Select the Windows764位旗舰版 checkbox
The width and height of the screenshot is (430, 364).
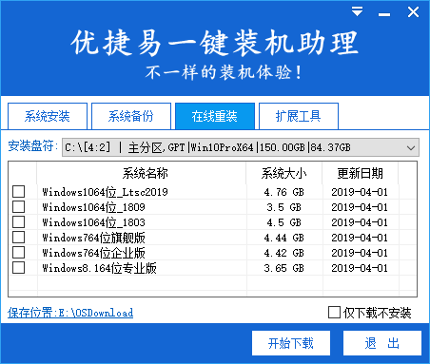18,238
